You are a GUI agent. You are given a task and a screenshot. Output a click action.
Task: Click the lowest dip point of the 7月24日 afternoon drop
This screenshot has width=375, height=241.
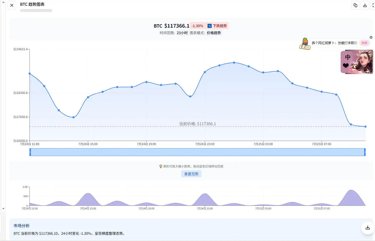click(73, 117)
